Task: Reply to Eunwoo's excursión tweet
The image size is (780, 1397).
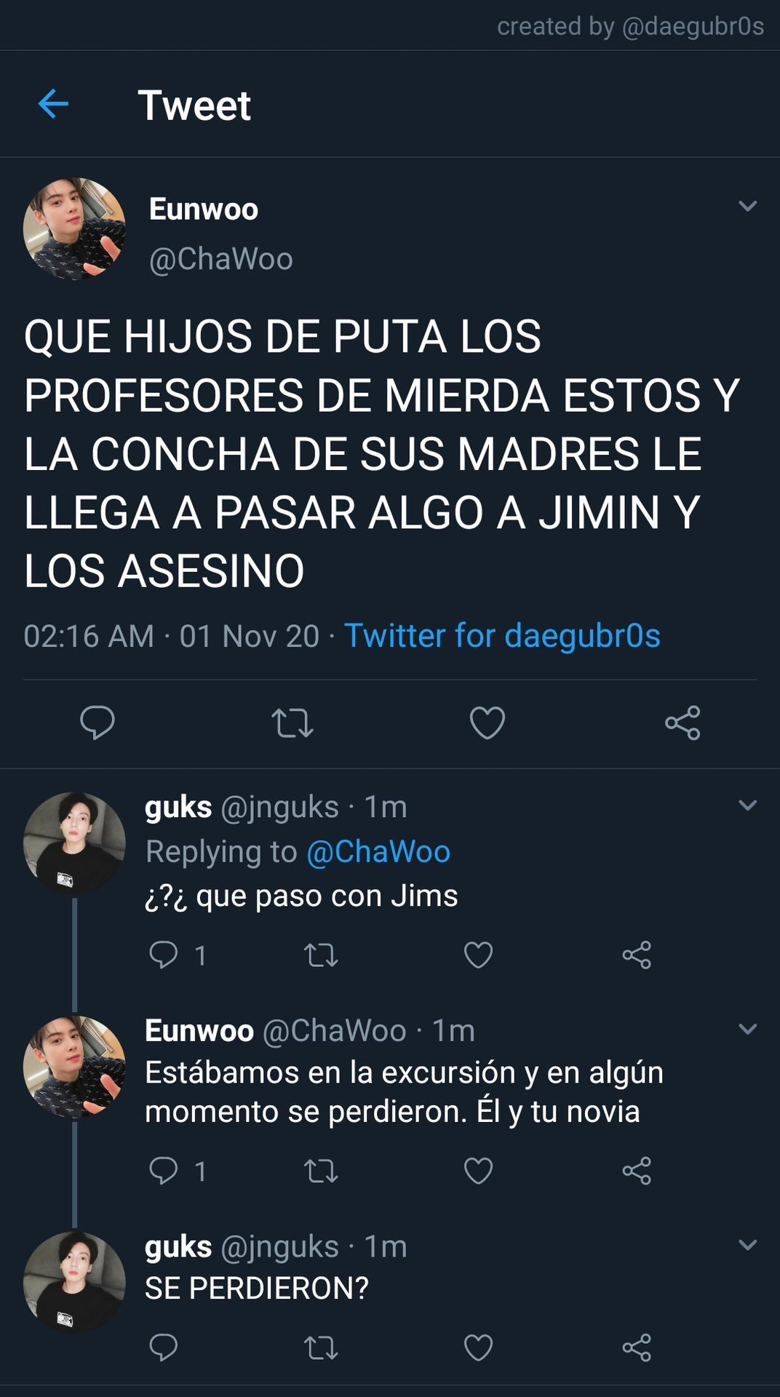Action: [164, 1171]
